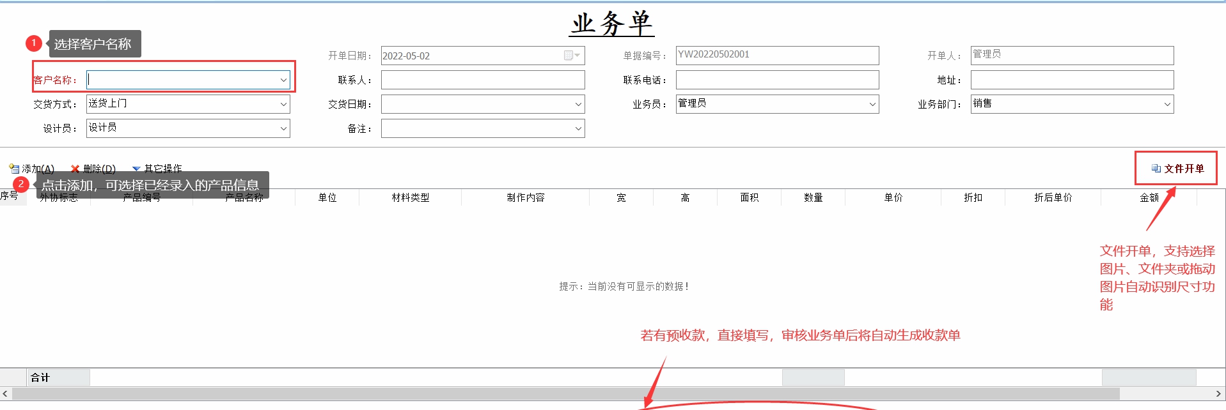The image size is (1226, 410).
Task: Click the 合计 total row label
Action: pos(40,377)
